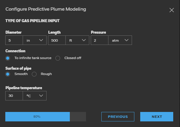Focus the Pipeline temperature field showing 30
This screenshot has height=127, width=180.
point(14,96)
